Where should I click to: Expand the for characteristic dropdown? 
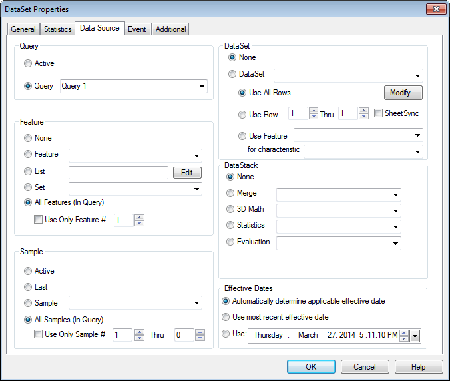pyautogui.click(x=417, y=151)
